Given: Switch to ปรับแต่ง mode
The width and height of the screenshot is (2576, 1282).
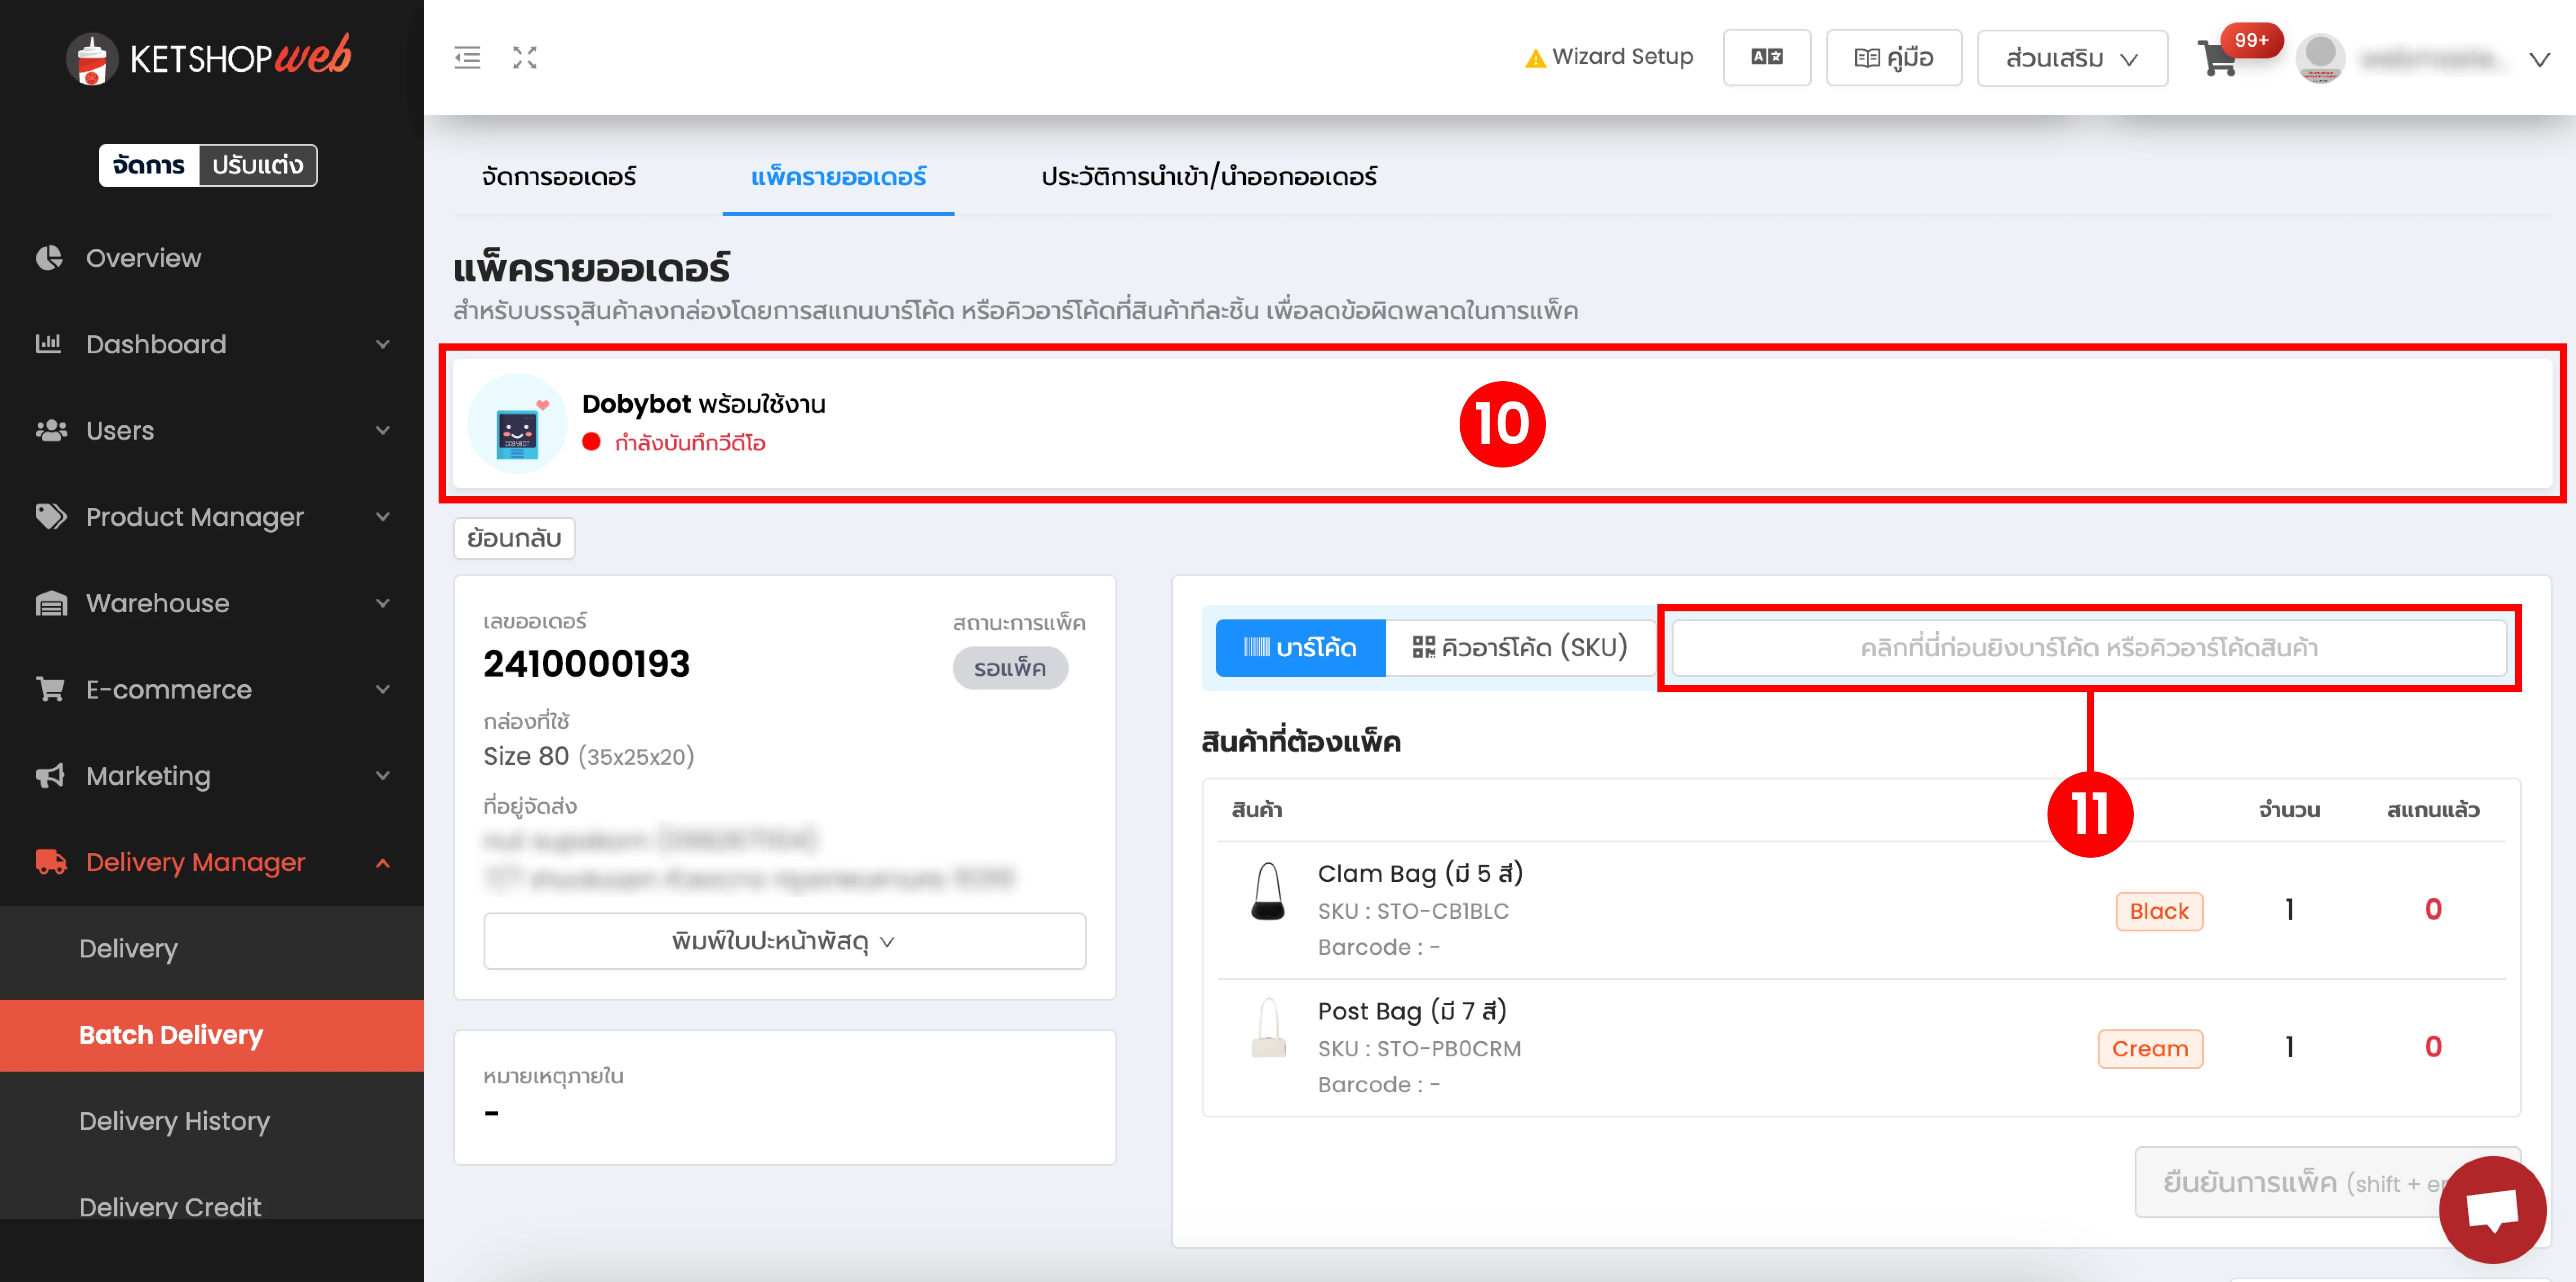Looking at the screenshot, I should 258,165.
